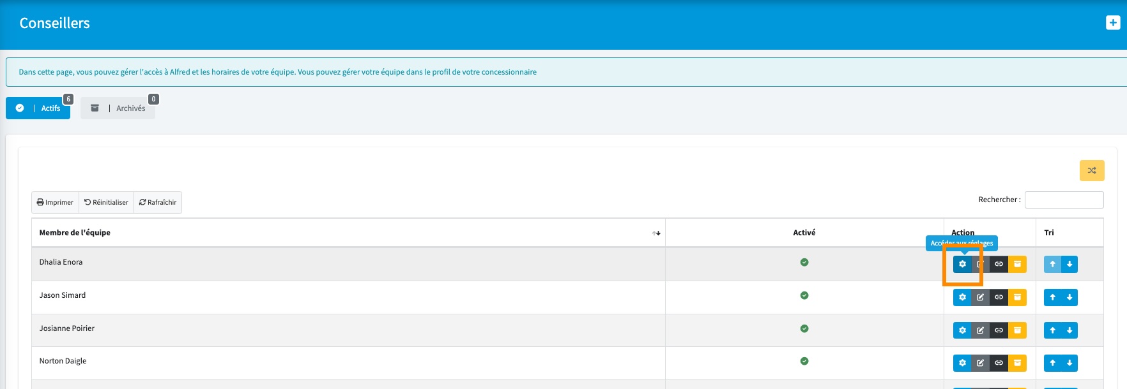The image size is (1127, 389).
Task: Copy link icon for Dhalia Enora
Action: (999, 264)
